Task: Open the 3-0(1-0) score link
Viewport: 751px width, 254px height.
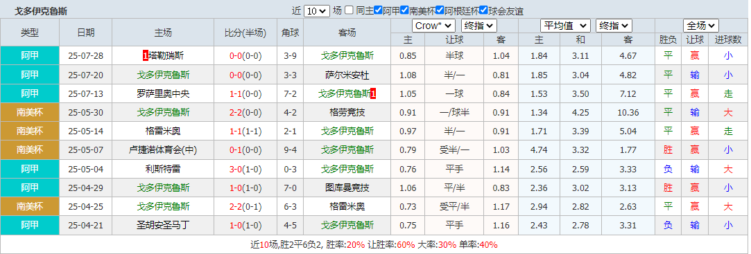Action: click(245, 169)
